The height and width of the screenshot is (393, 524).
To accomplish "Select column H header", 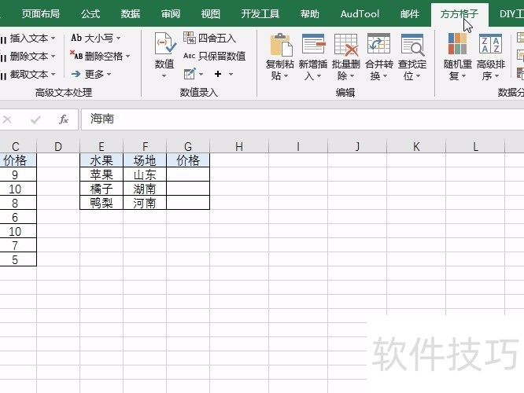I will [239, 146].
